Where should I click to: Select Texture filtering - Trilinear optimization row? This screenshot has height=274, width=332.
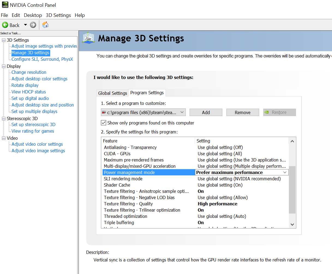pos(195,210)
